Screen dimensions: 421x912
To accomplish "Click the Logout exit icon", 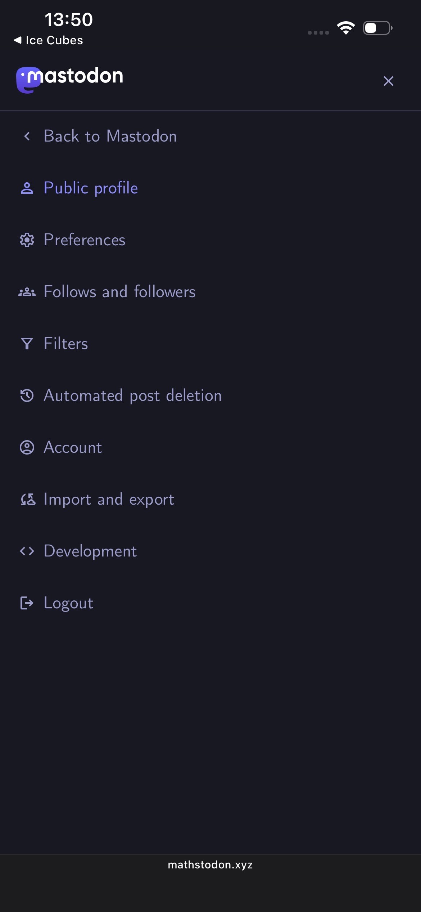I will (27, 603).
